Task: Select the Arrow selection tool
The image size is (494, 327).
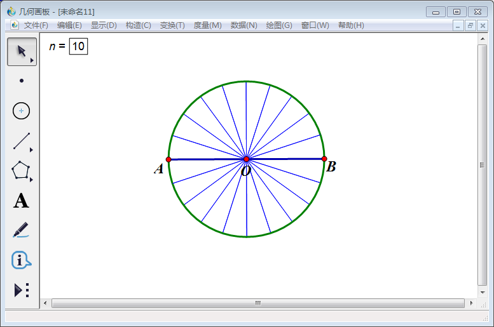Action: pyautogui.click(x=22, y=51)
